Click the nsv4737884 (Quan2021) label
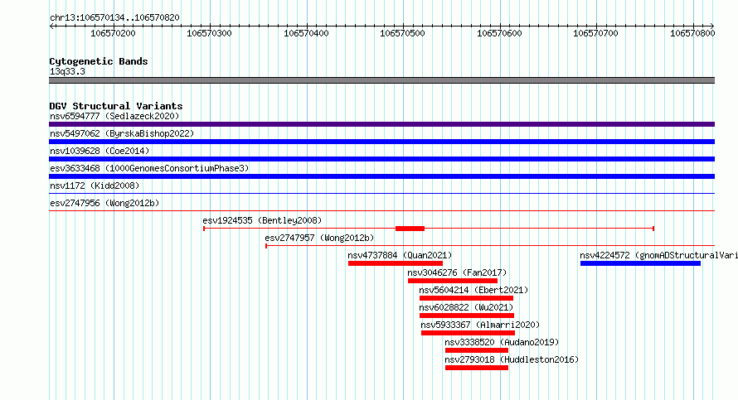 (400, 255)
